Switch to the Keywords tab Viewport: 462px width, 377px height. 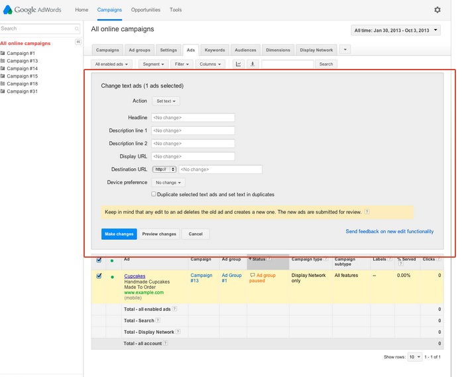tap(215, 50)
